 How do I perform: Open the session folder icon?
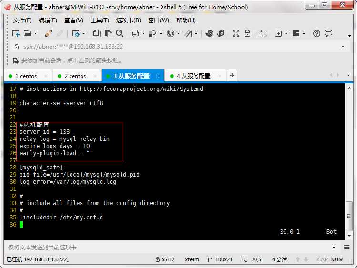coord(27,34)
